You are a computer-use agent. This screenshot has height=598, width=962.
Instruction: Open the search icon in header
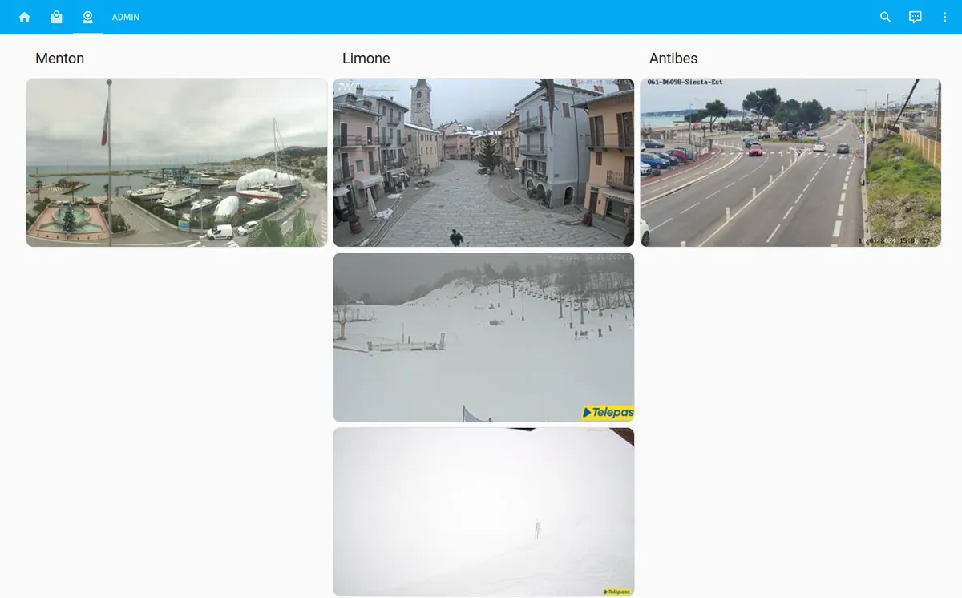tap(885, 17)
